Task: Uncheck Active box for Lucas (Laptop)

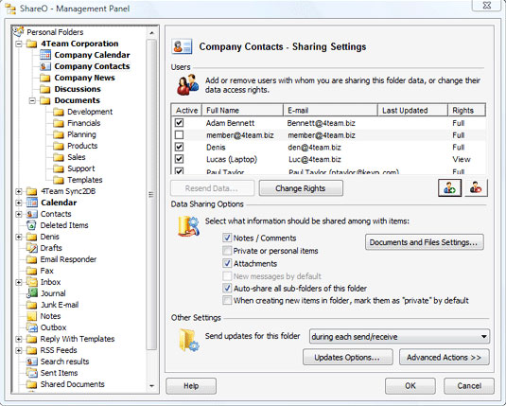Action: [179, 159]
